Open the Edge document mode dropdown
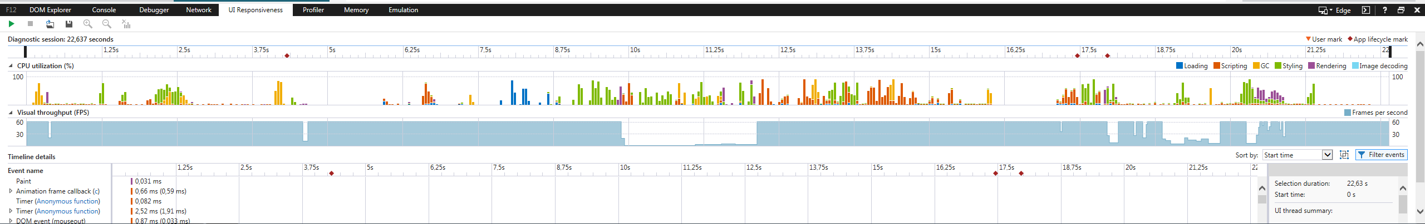 (1343, 10)
